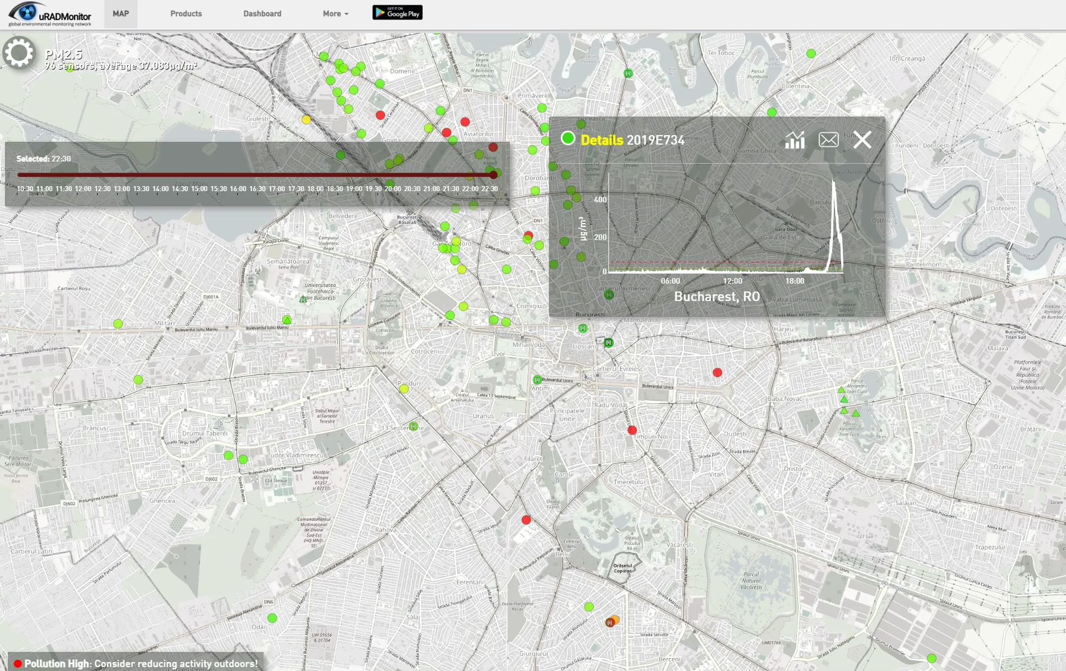Image resolution: width=1066 pixels, height=671 pixels.
Task: Click the green sensor south of Colentina label
Action: [x=772, y=112]
